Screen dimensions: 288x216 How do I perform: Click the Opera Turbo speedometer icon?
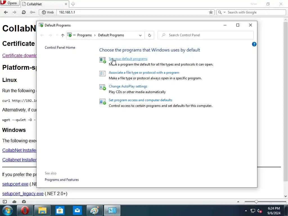[24, 202]
